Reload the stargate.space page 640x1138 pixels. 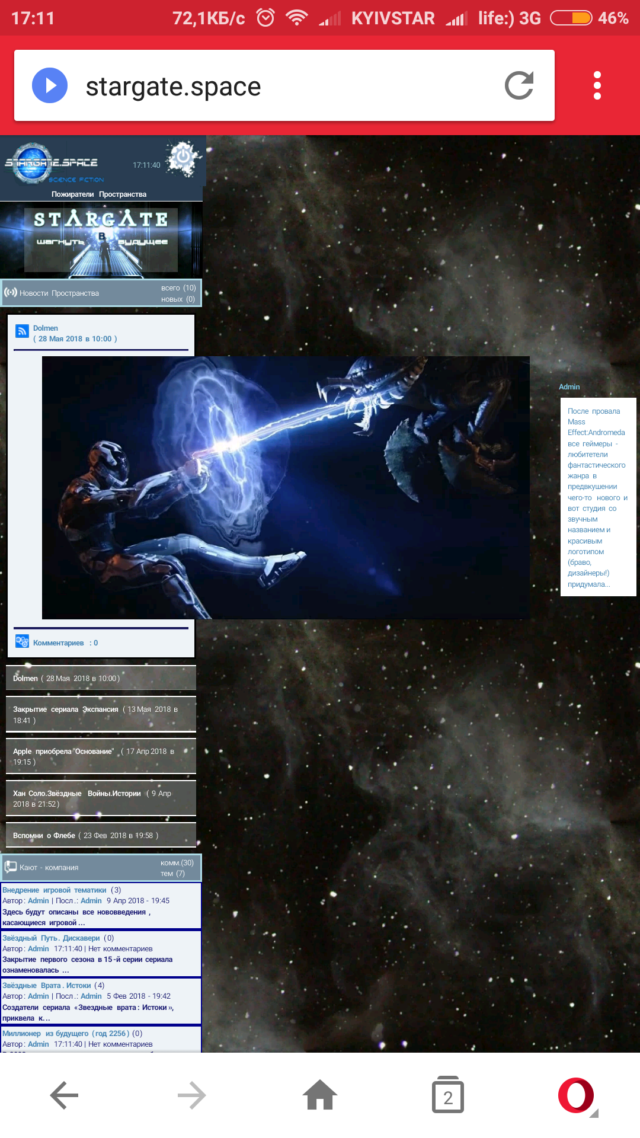519,86
